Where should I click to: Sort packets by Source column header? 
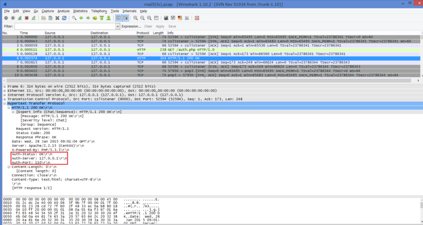[x=50, y=33]
